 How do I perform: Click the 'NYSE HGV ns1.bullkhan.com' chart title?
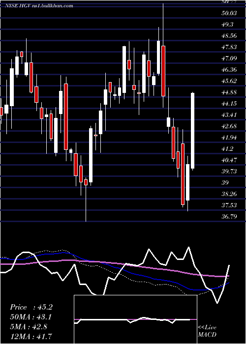[x=39, y=6]
